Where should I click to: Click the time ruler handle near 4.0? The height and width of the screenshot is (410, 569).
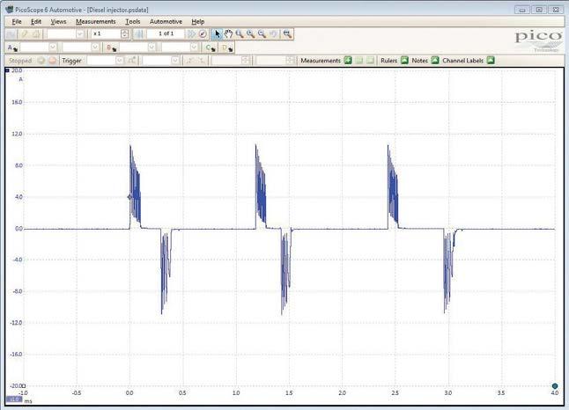555,385
